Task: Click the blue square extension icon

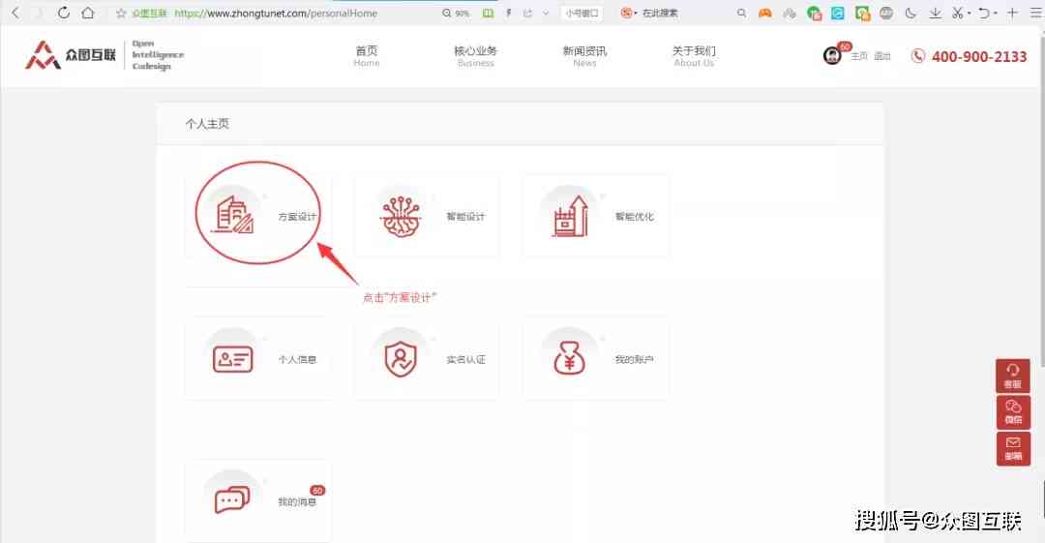Action: (838, 14)
